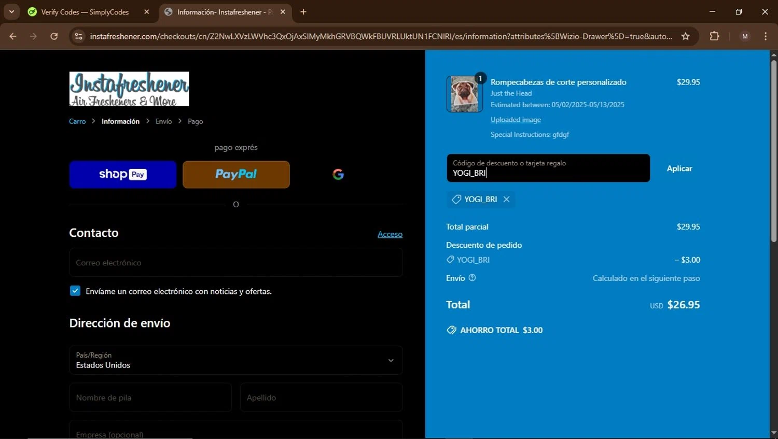Click the Total parcial $29.95 value
The image size is (778, 439).
click(x=688, y=226)
